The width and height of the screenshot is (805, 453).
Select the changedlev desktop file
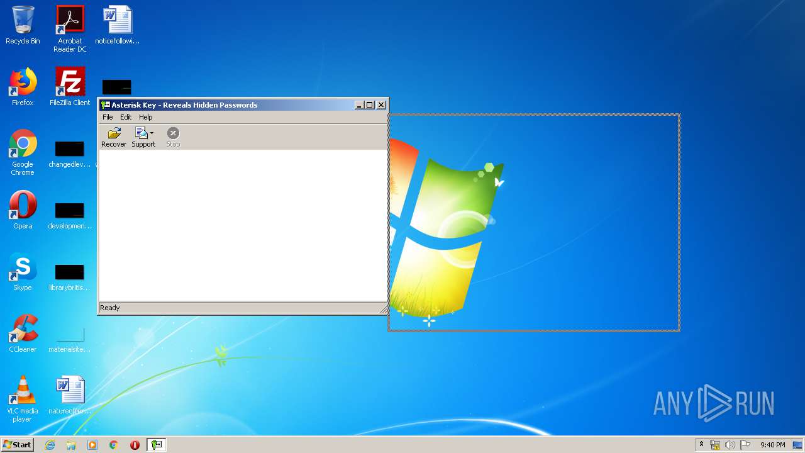(70, 153)
